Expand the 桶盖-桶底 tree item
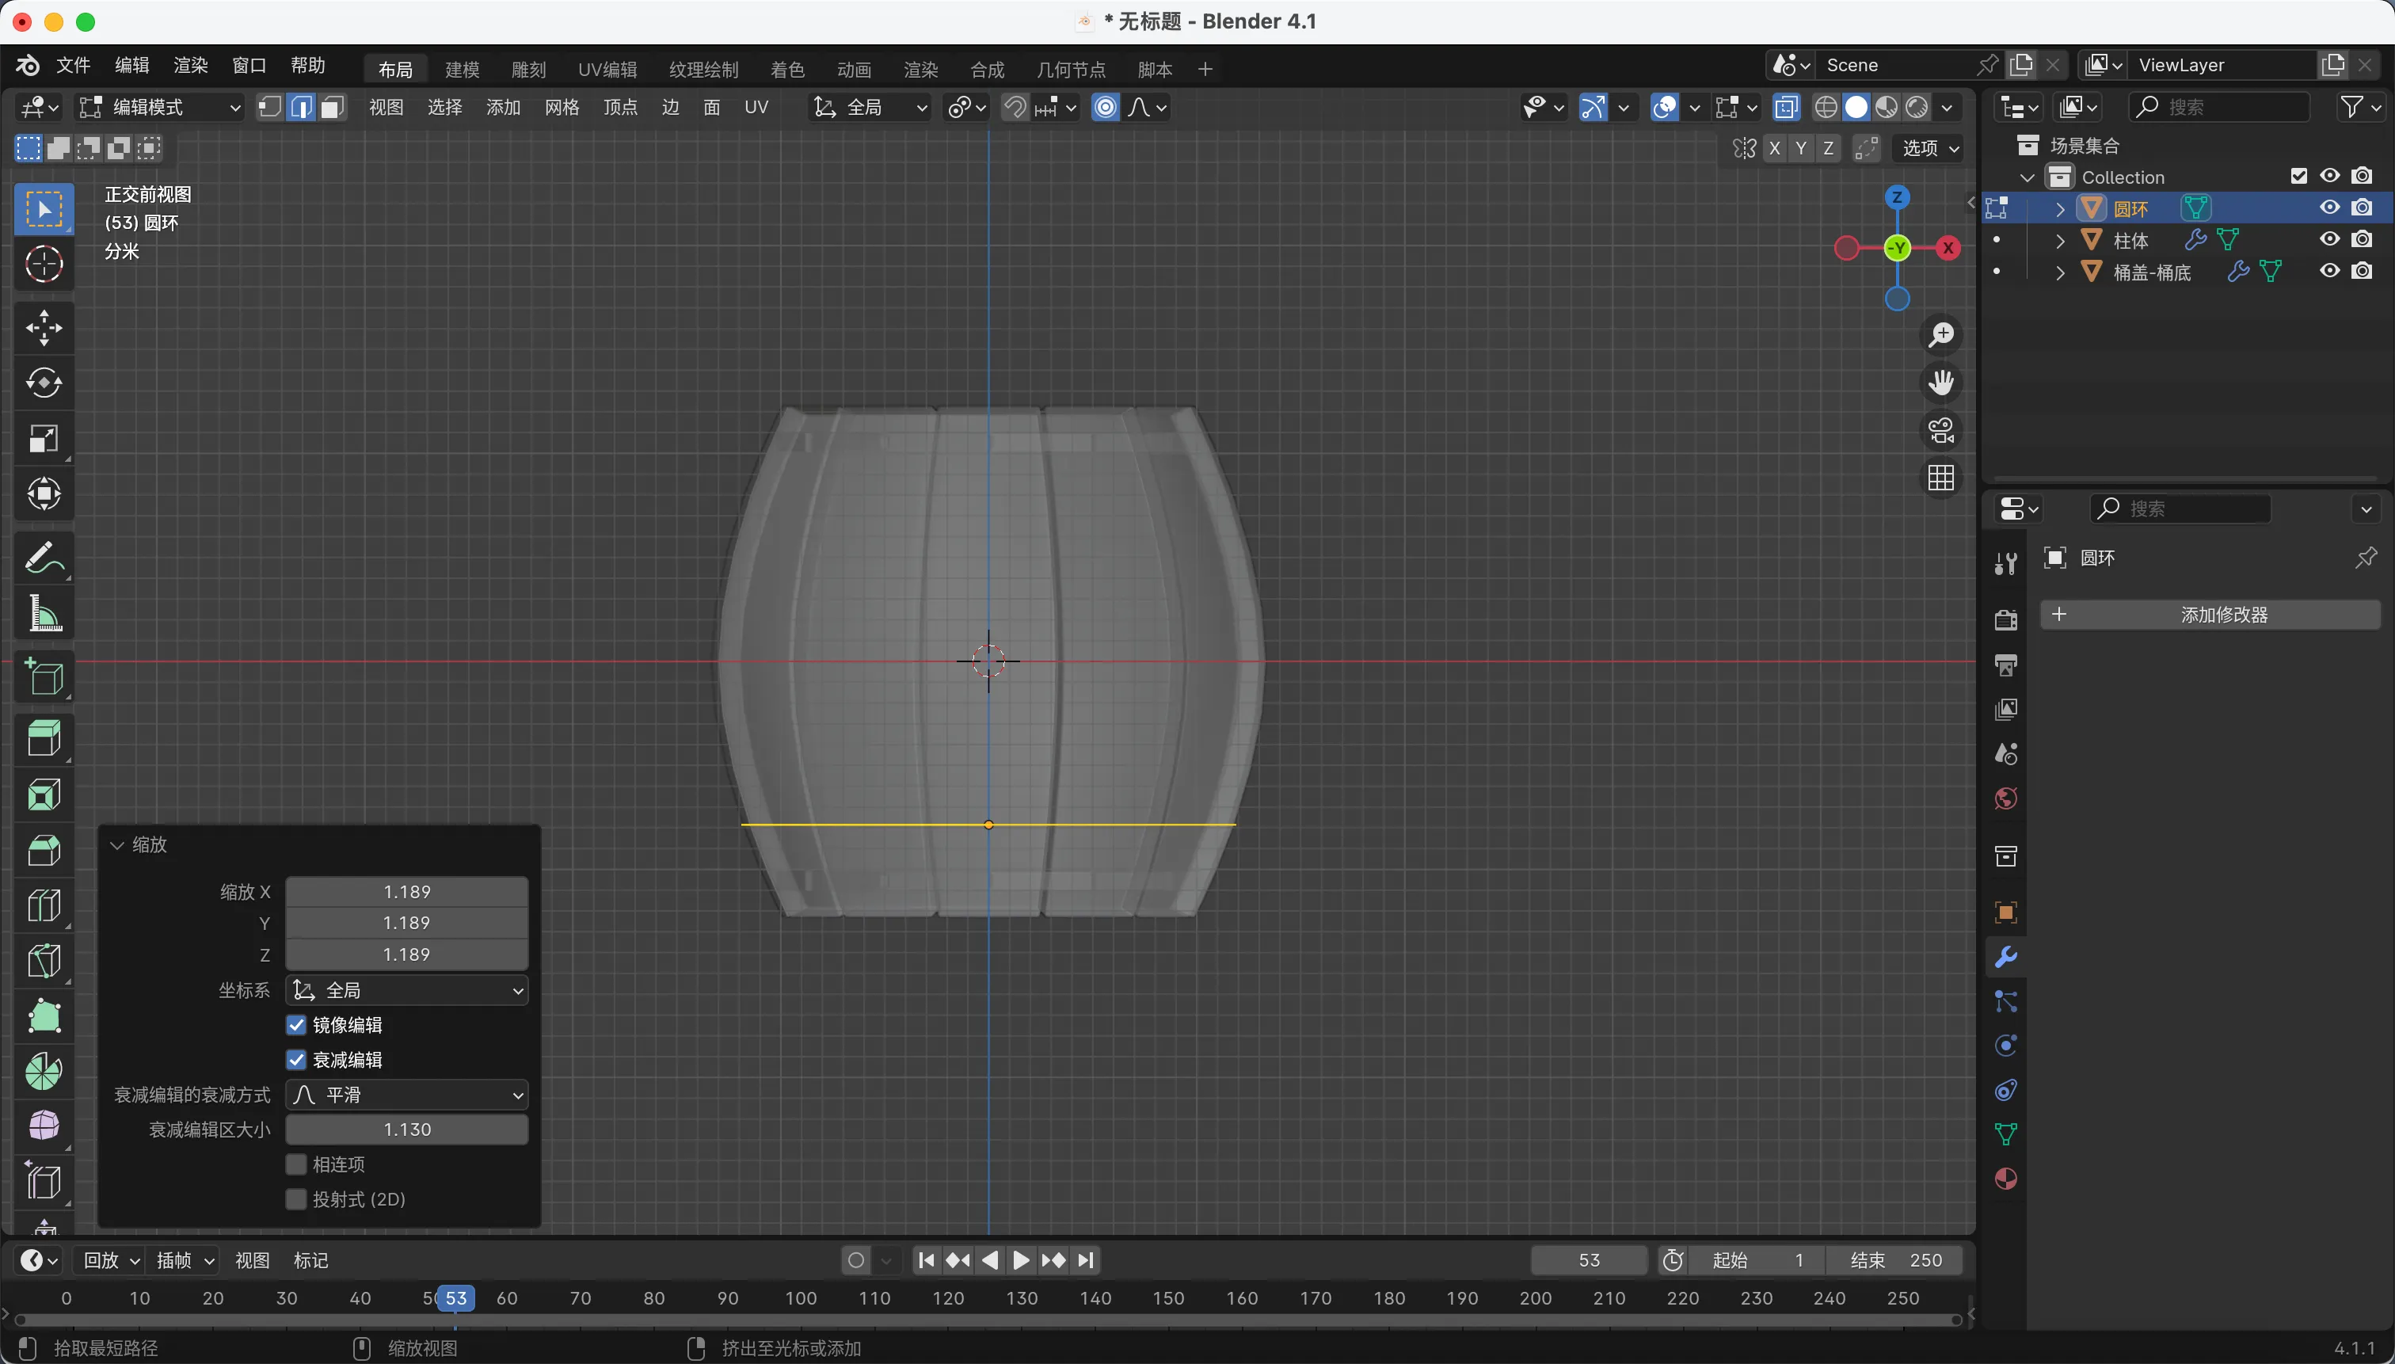Viewport: 2395px width, 1364px height. (2060, 272)
